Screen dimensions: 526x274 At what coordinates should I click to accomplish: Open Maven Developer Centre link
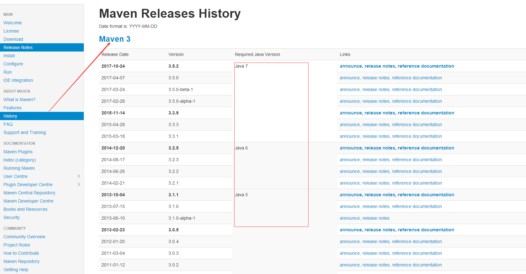pos(28,201)
